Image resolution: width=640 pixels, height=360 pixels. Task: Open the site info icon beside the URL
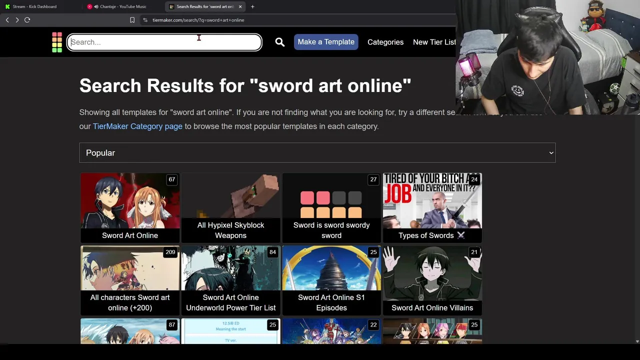(145, 20)
